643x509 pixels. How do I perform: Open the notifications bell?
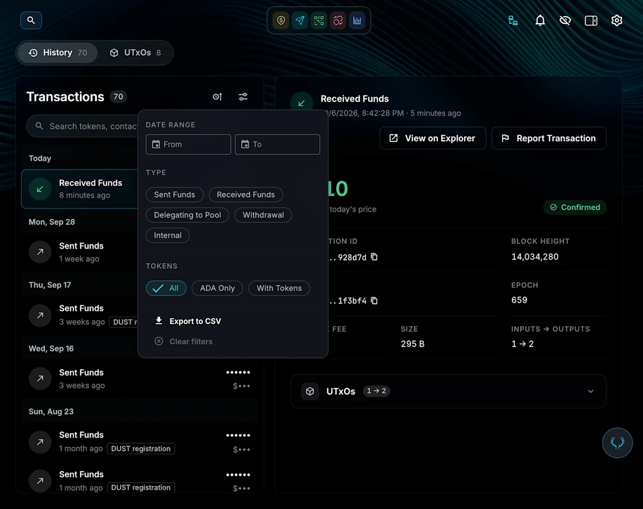coord(540,20)
